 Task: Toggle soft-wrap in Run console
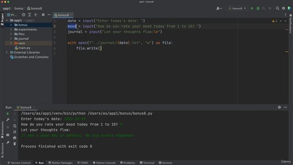coord(15,126)
